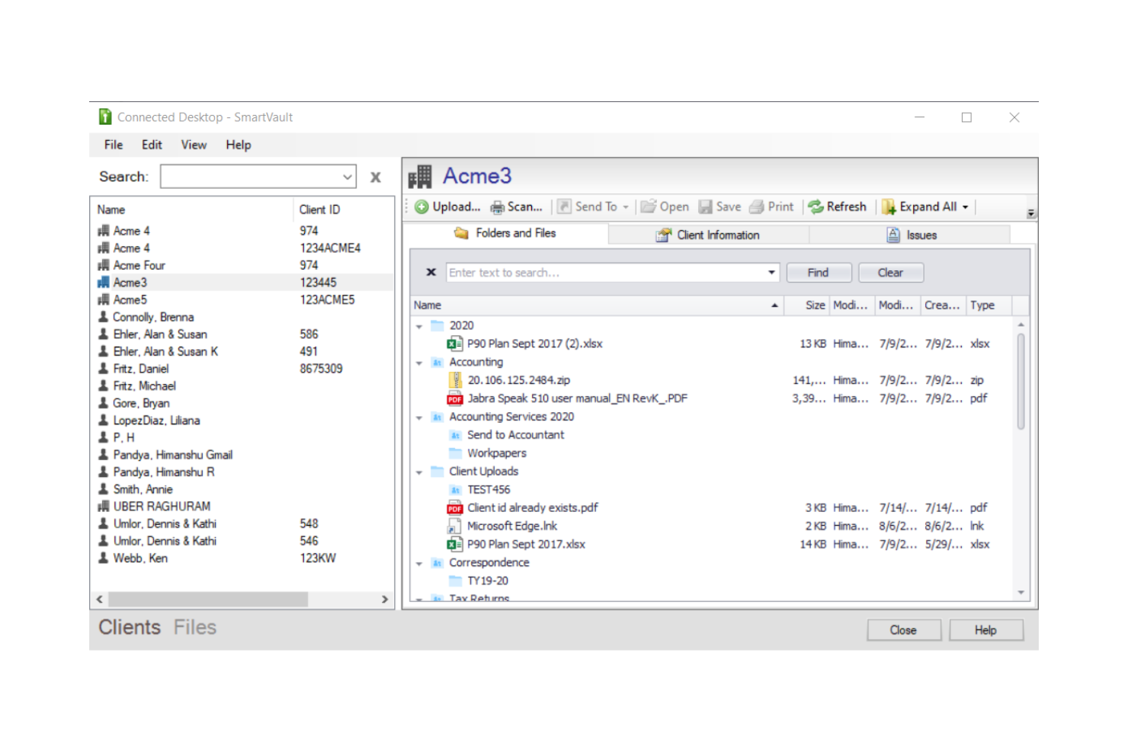
Task: Switch to the Client Information tab
Action: coord(708,235)
